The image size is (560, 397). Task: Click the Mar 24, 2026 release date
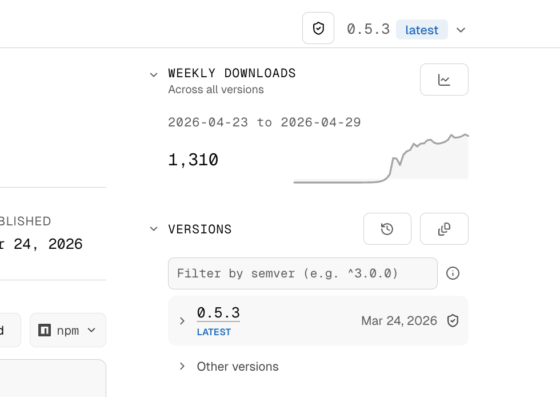(399, 321)
